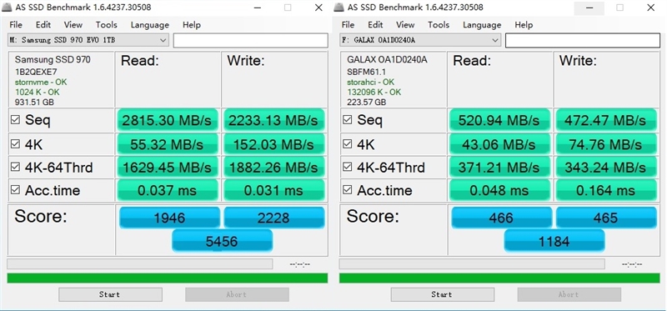The height and width of the screenshot is (311, 667).
Task: Click the 55.32 MB/s 4K read result
Action: pos(168,144)
